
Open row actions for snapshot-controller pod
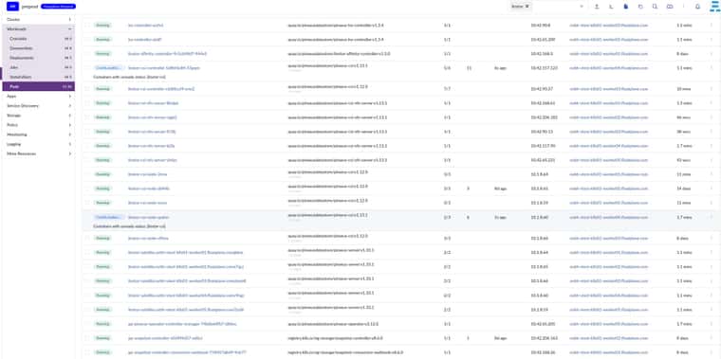coord(711,338)
